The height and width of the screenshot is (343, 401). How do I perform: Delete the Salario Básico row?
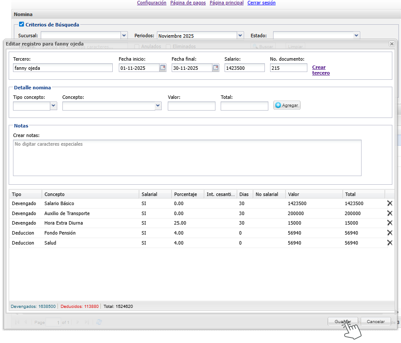[x=389, y=203]
